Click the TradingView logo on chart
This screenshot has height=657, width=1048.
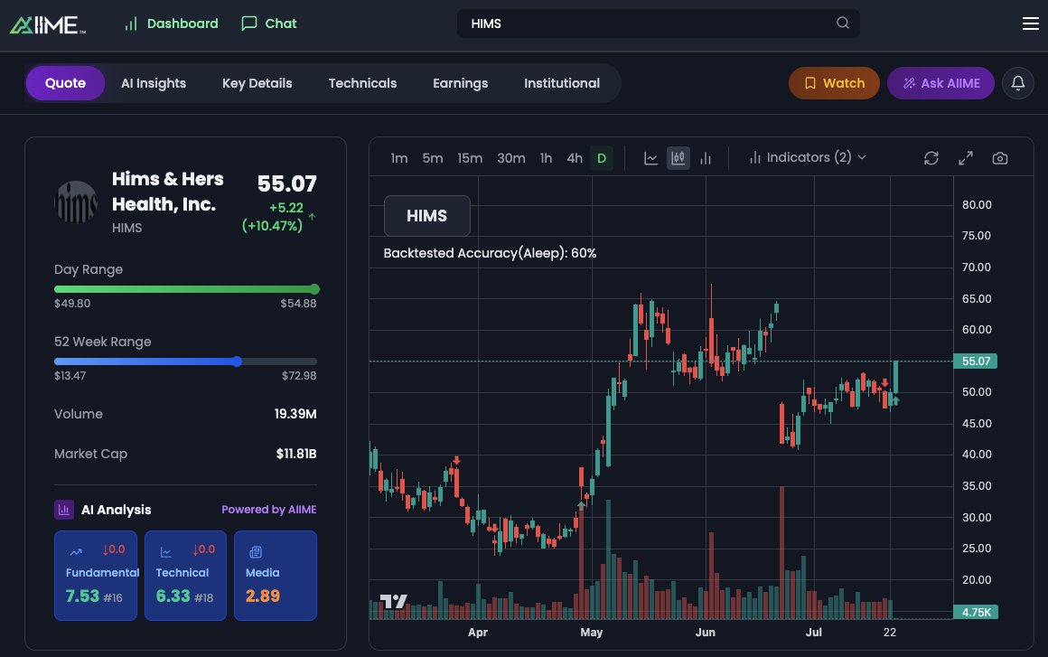pos(393,602)
